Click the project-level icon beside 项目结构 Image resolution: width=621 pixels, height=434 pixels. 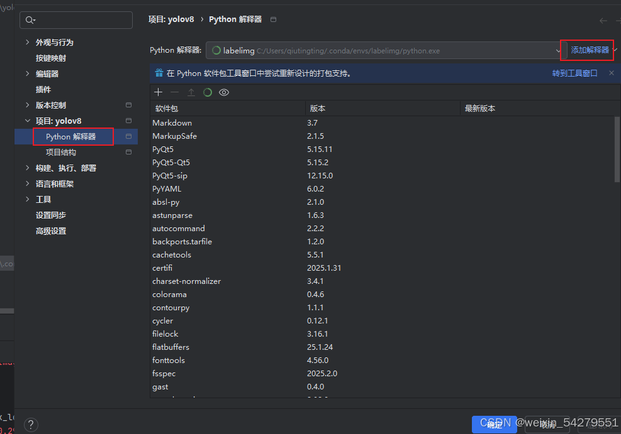[x=129, y=152]
